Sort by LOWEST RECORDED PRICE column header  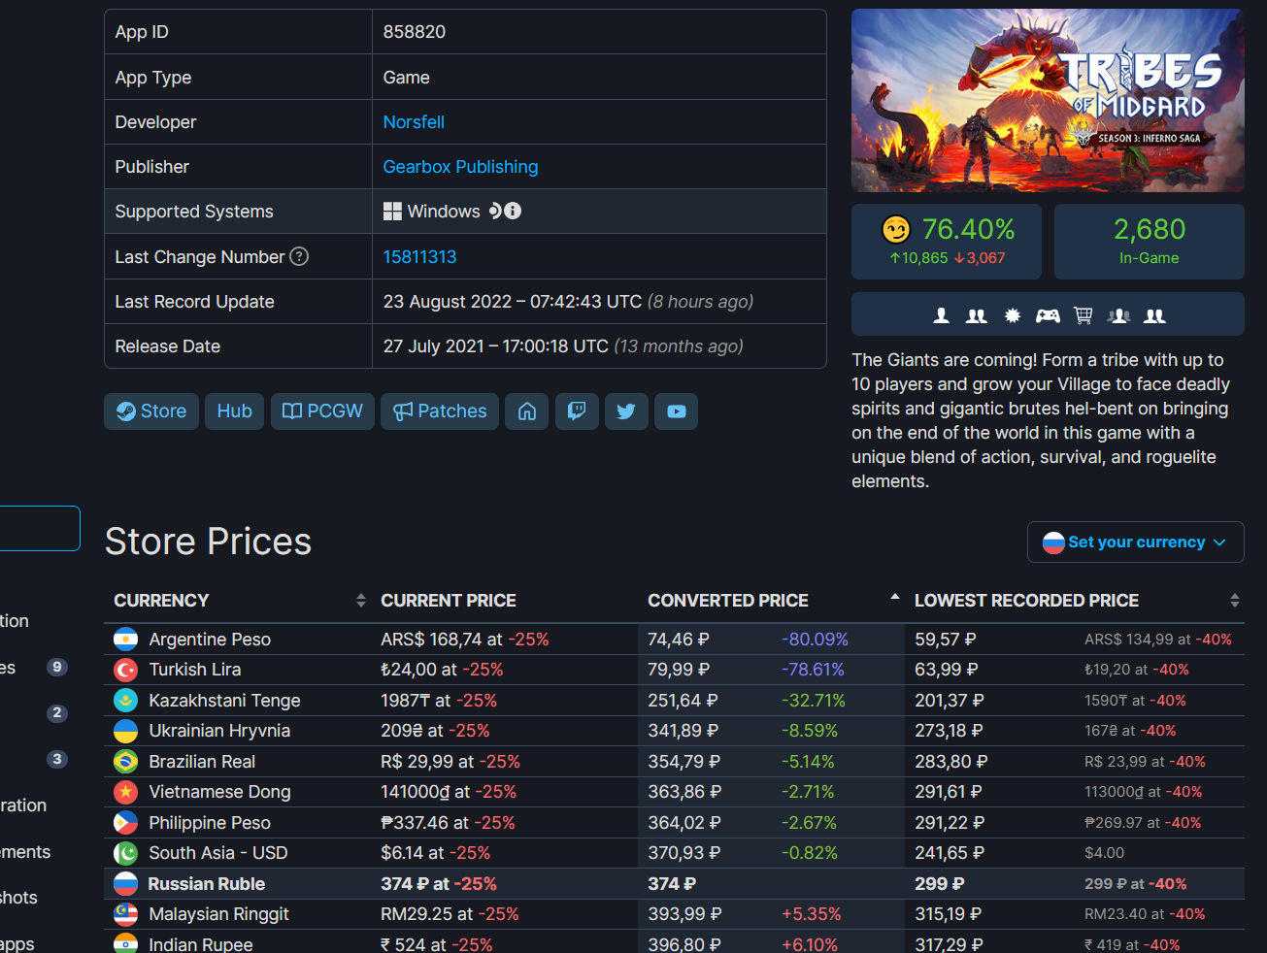click(x=1076, y=601)
